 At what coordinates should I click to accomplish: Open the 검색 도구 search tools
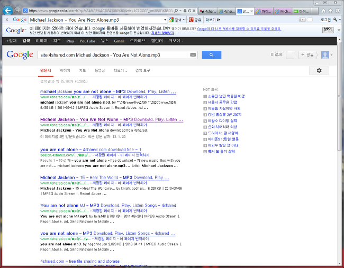tap(142, 70)
